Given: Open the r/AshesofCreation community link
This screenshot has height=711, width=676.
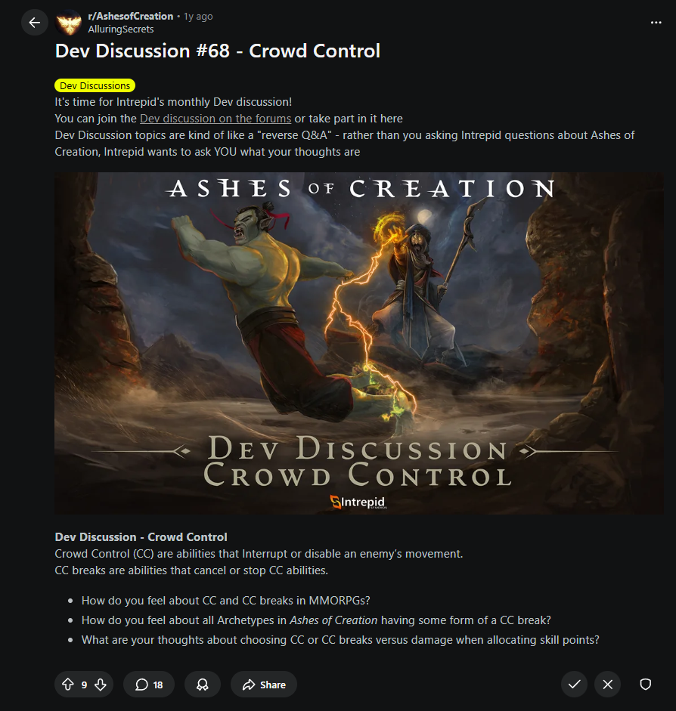Looking at the screenshot, I should coord(131,17).
